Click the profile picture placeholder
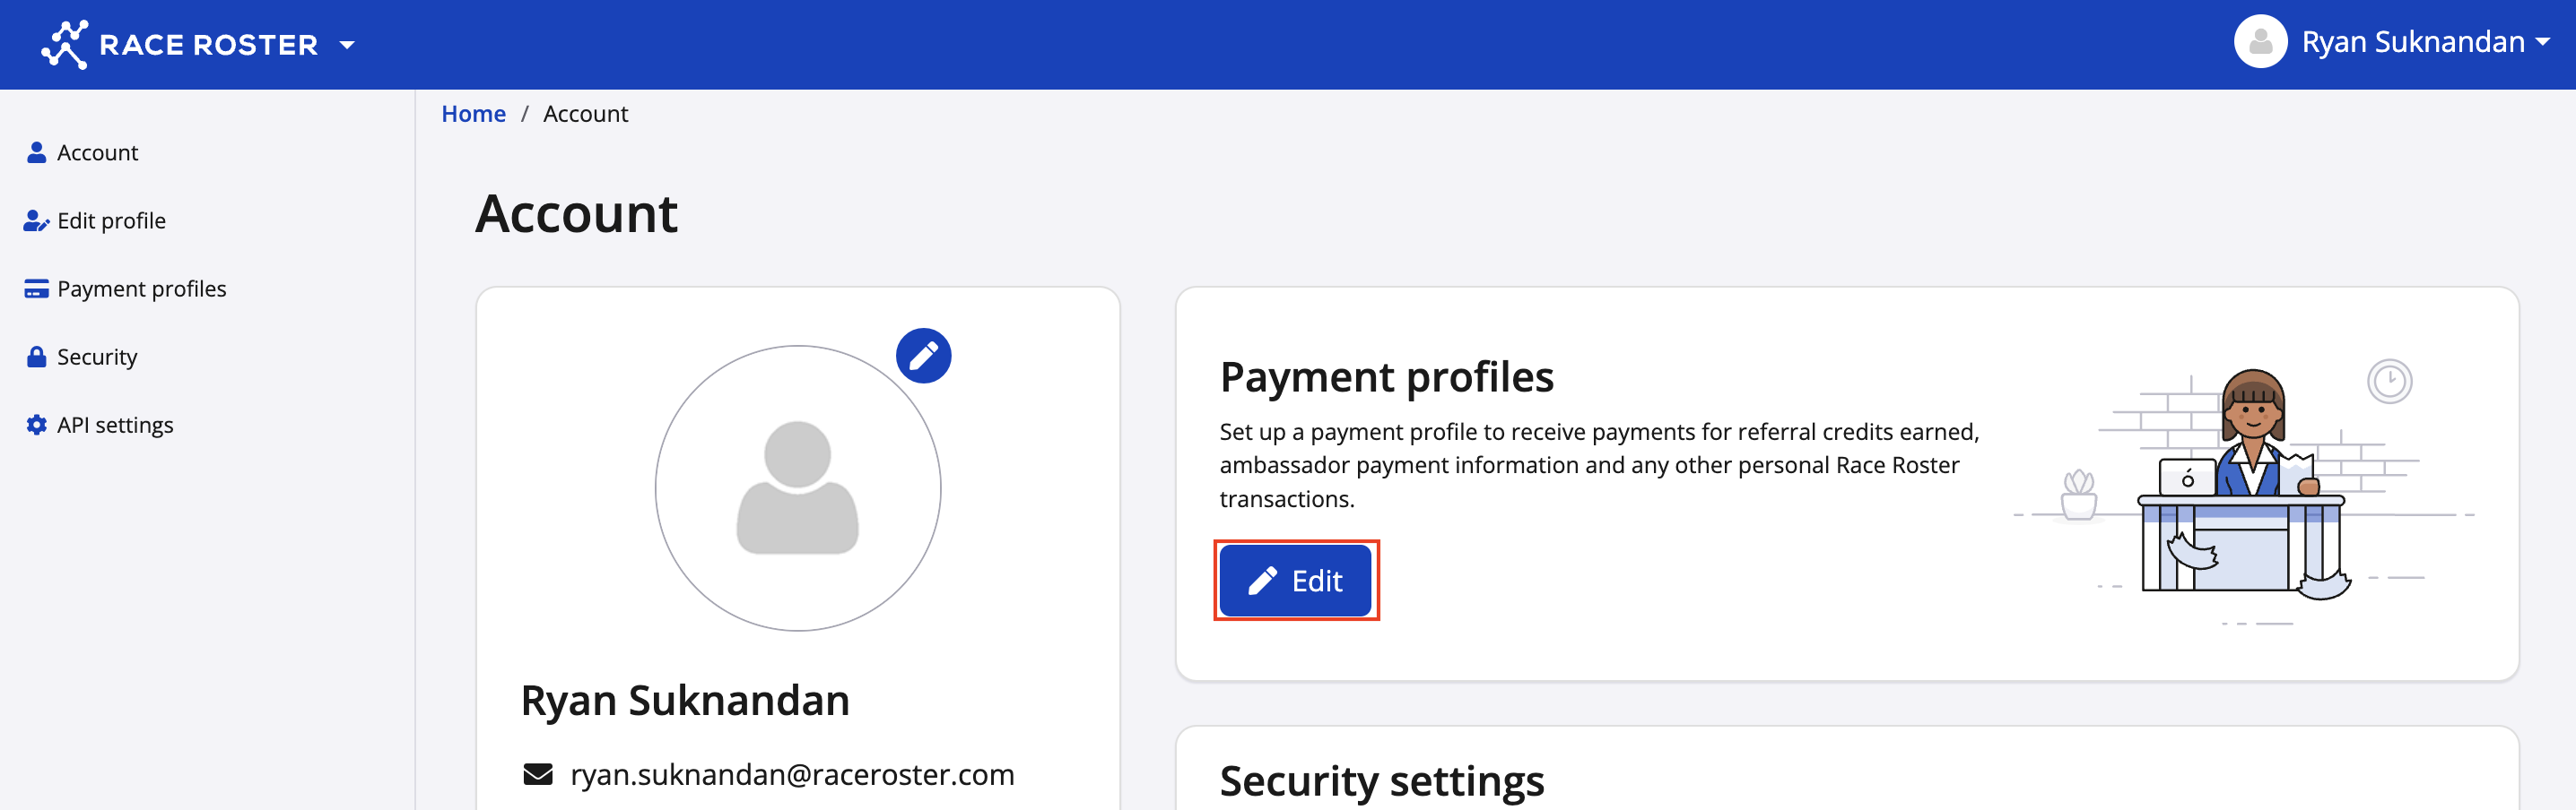The width and height of the screenshot is (2576, 810). pyautogui.click(x=797, y=488)
